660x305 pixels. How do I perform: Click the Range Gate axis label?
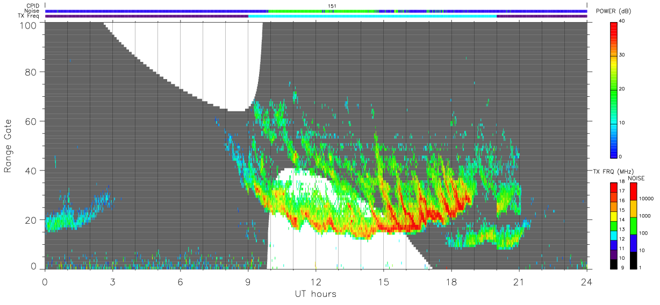pyautogui.click(x=8, y=146)
